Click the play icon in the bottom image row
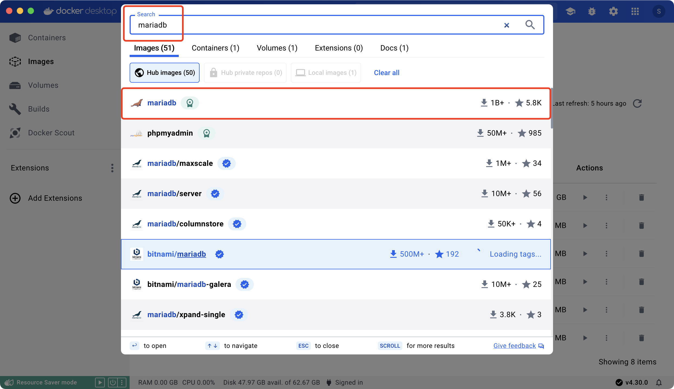 click(x=585, y=338)
